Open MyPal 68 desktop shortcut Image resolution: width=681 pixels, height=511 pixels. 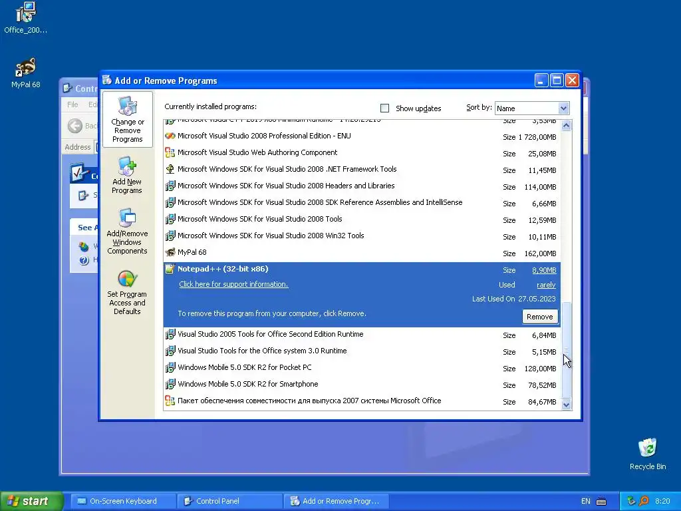click(26, 67)
